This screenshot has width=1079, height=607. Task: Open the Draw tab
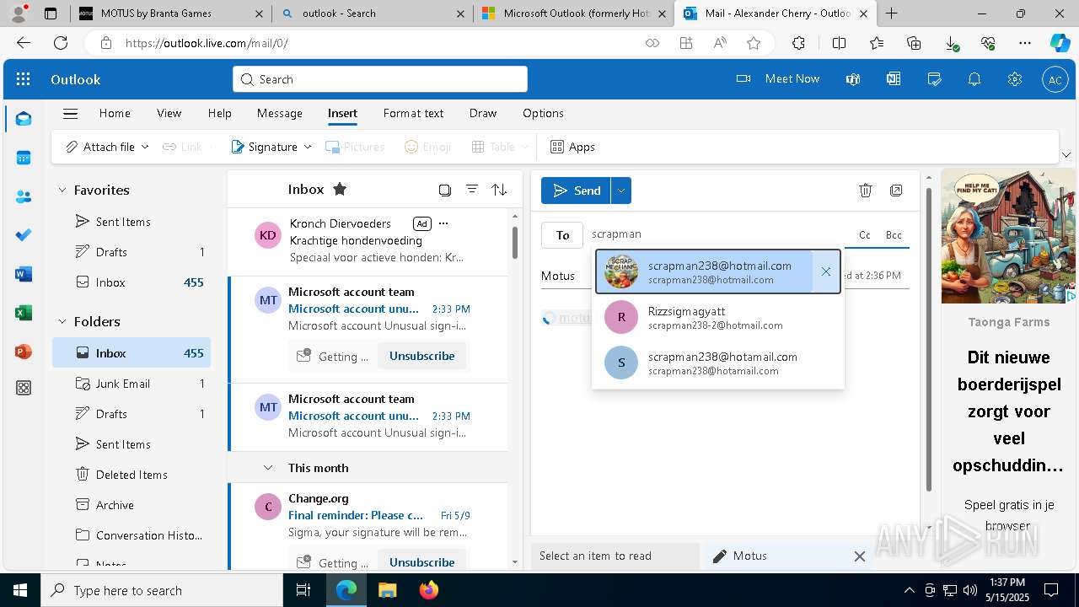point(483,113)
